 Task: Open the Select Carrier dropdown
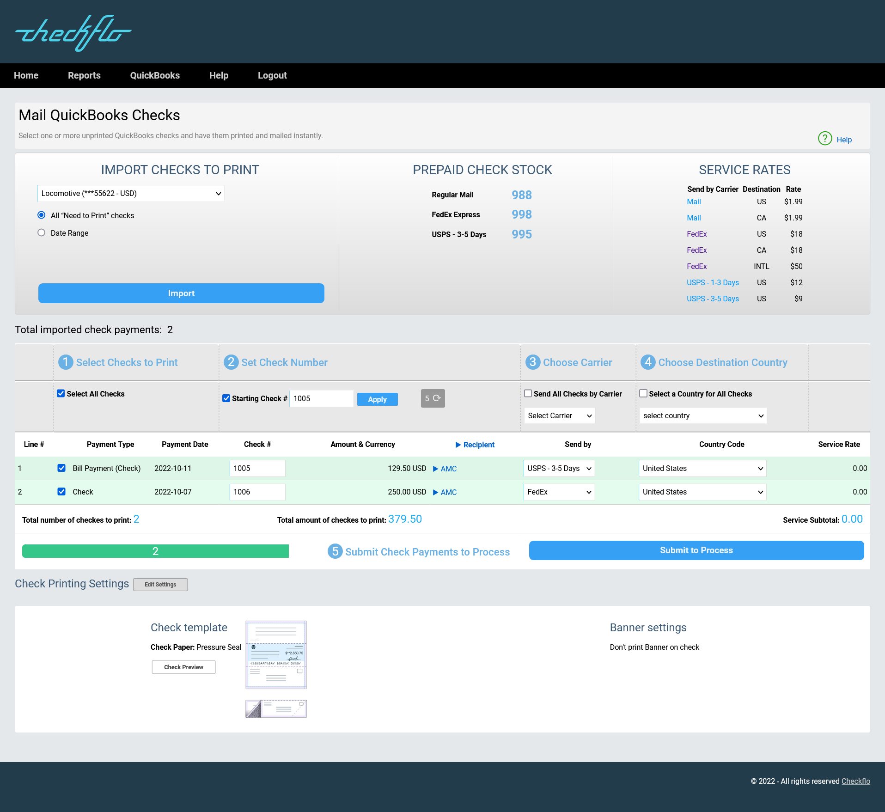click(x=560, y=415)
